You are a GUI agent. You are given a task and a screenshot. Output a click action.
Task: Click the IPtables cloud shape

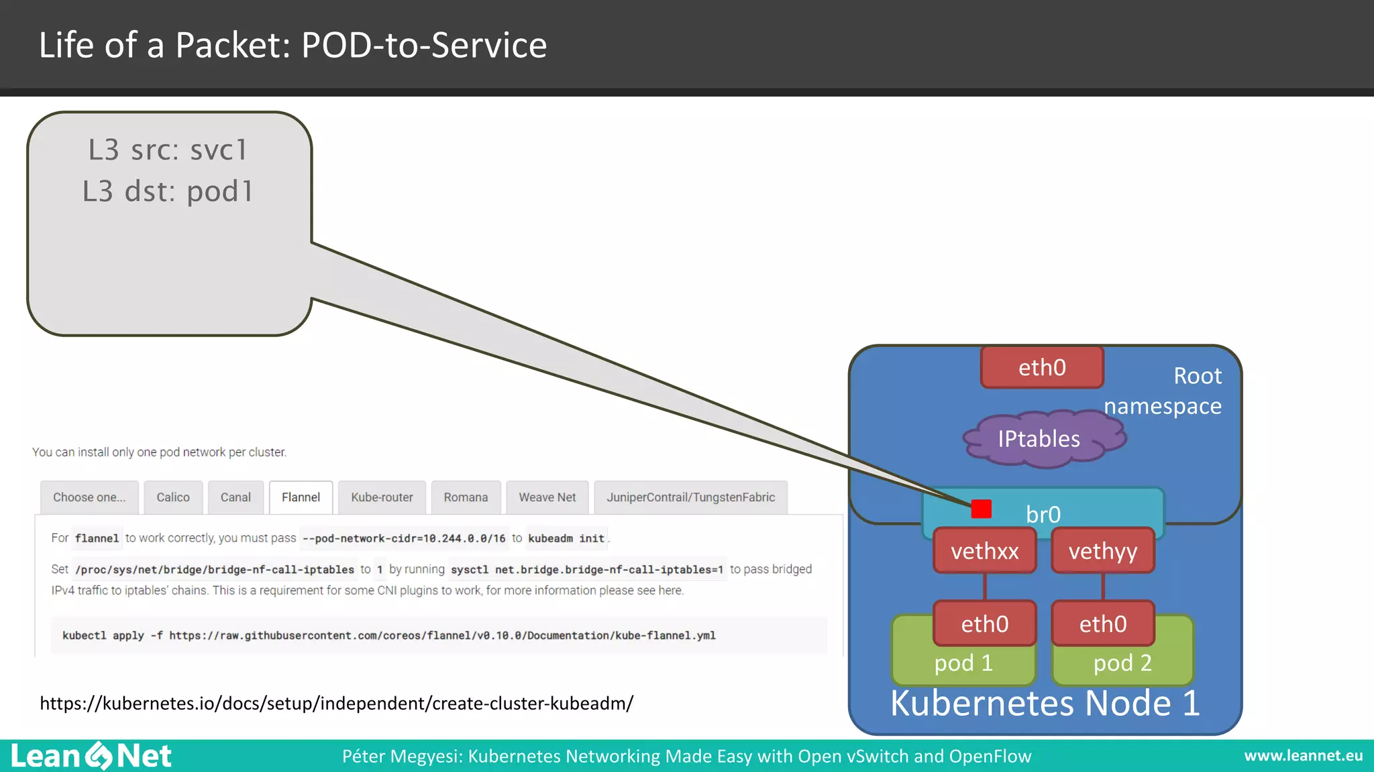pos(1043,439)
